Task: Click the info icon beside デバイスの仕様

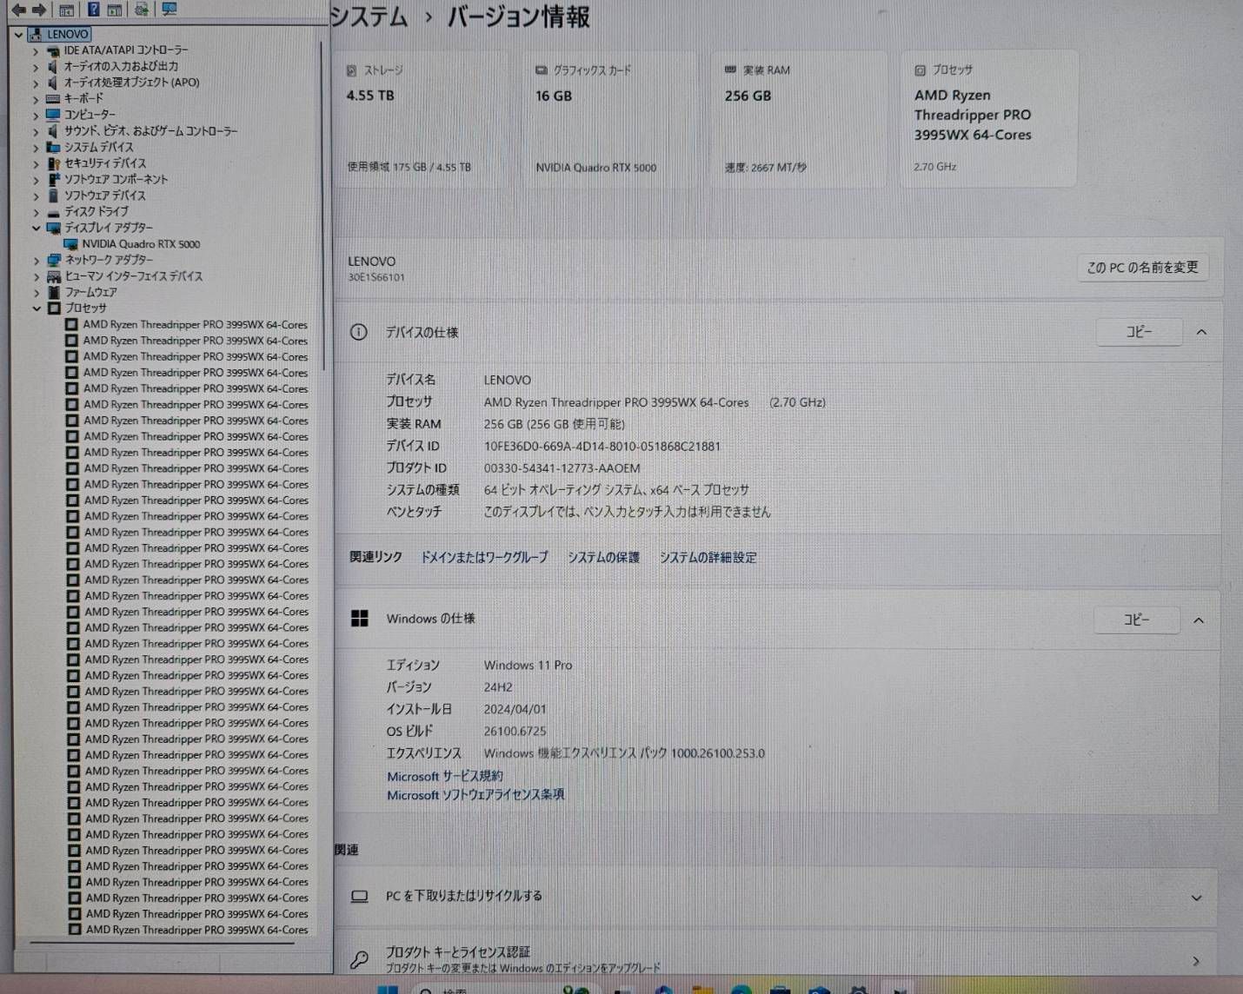Action: [358, 332]
